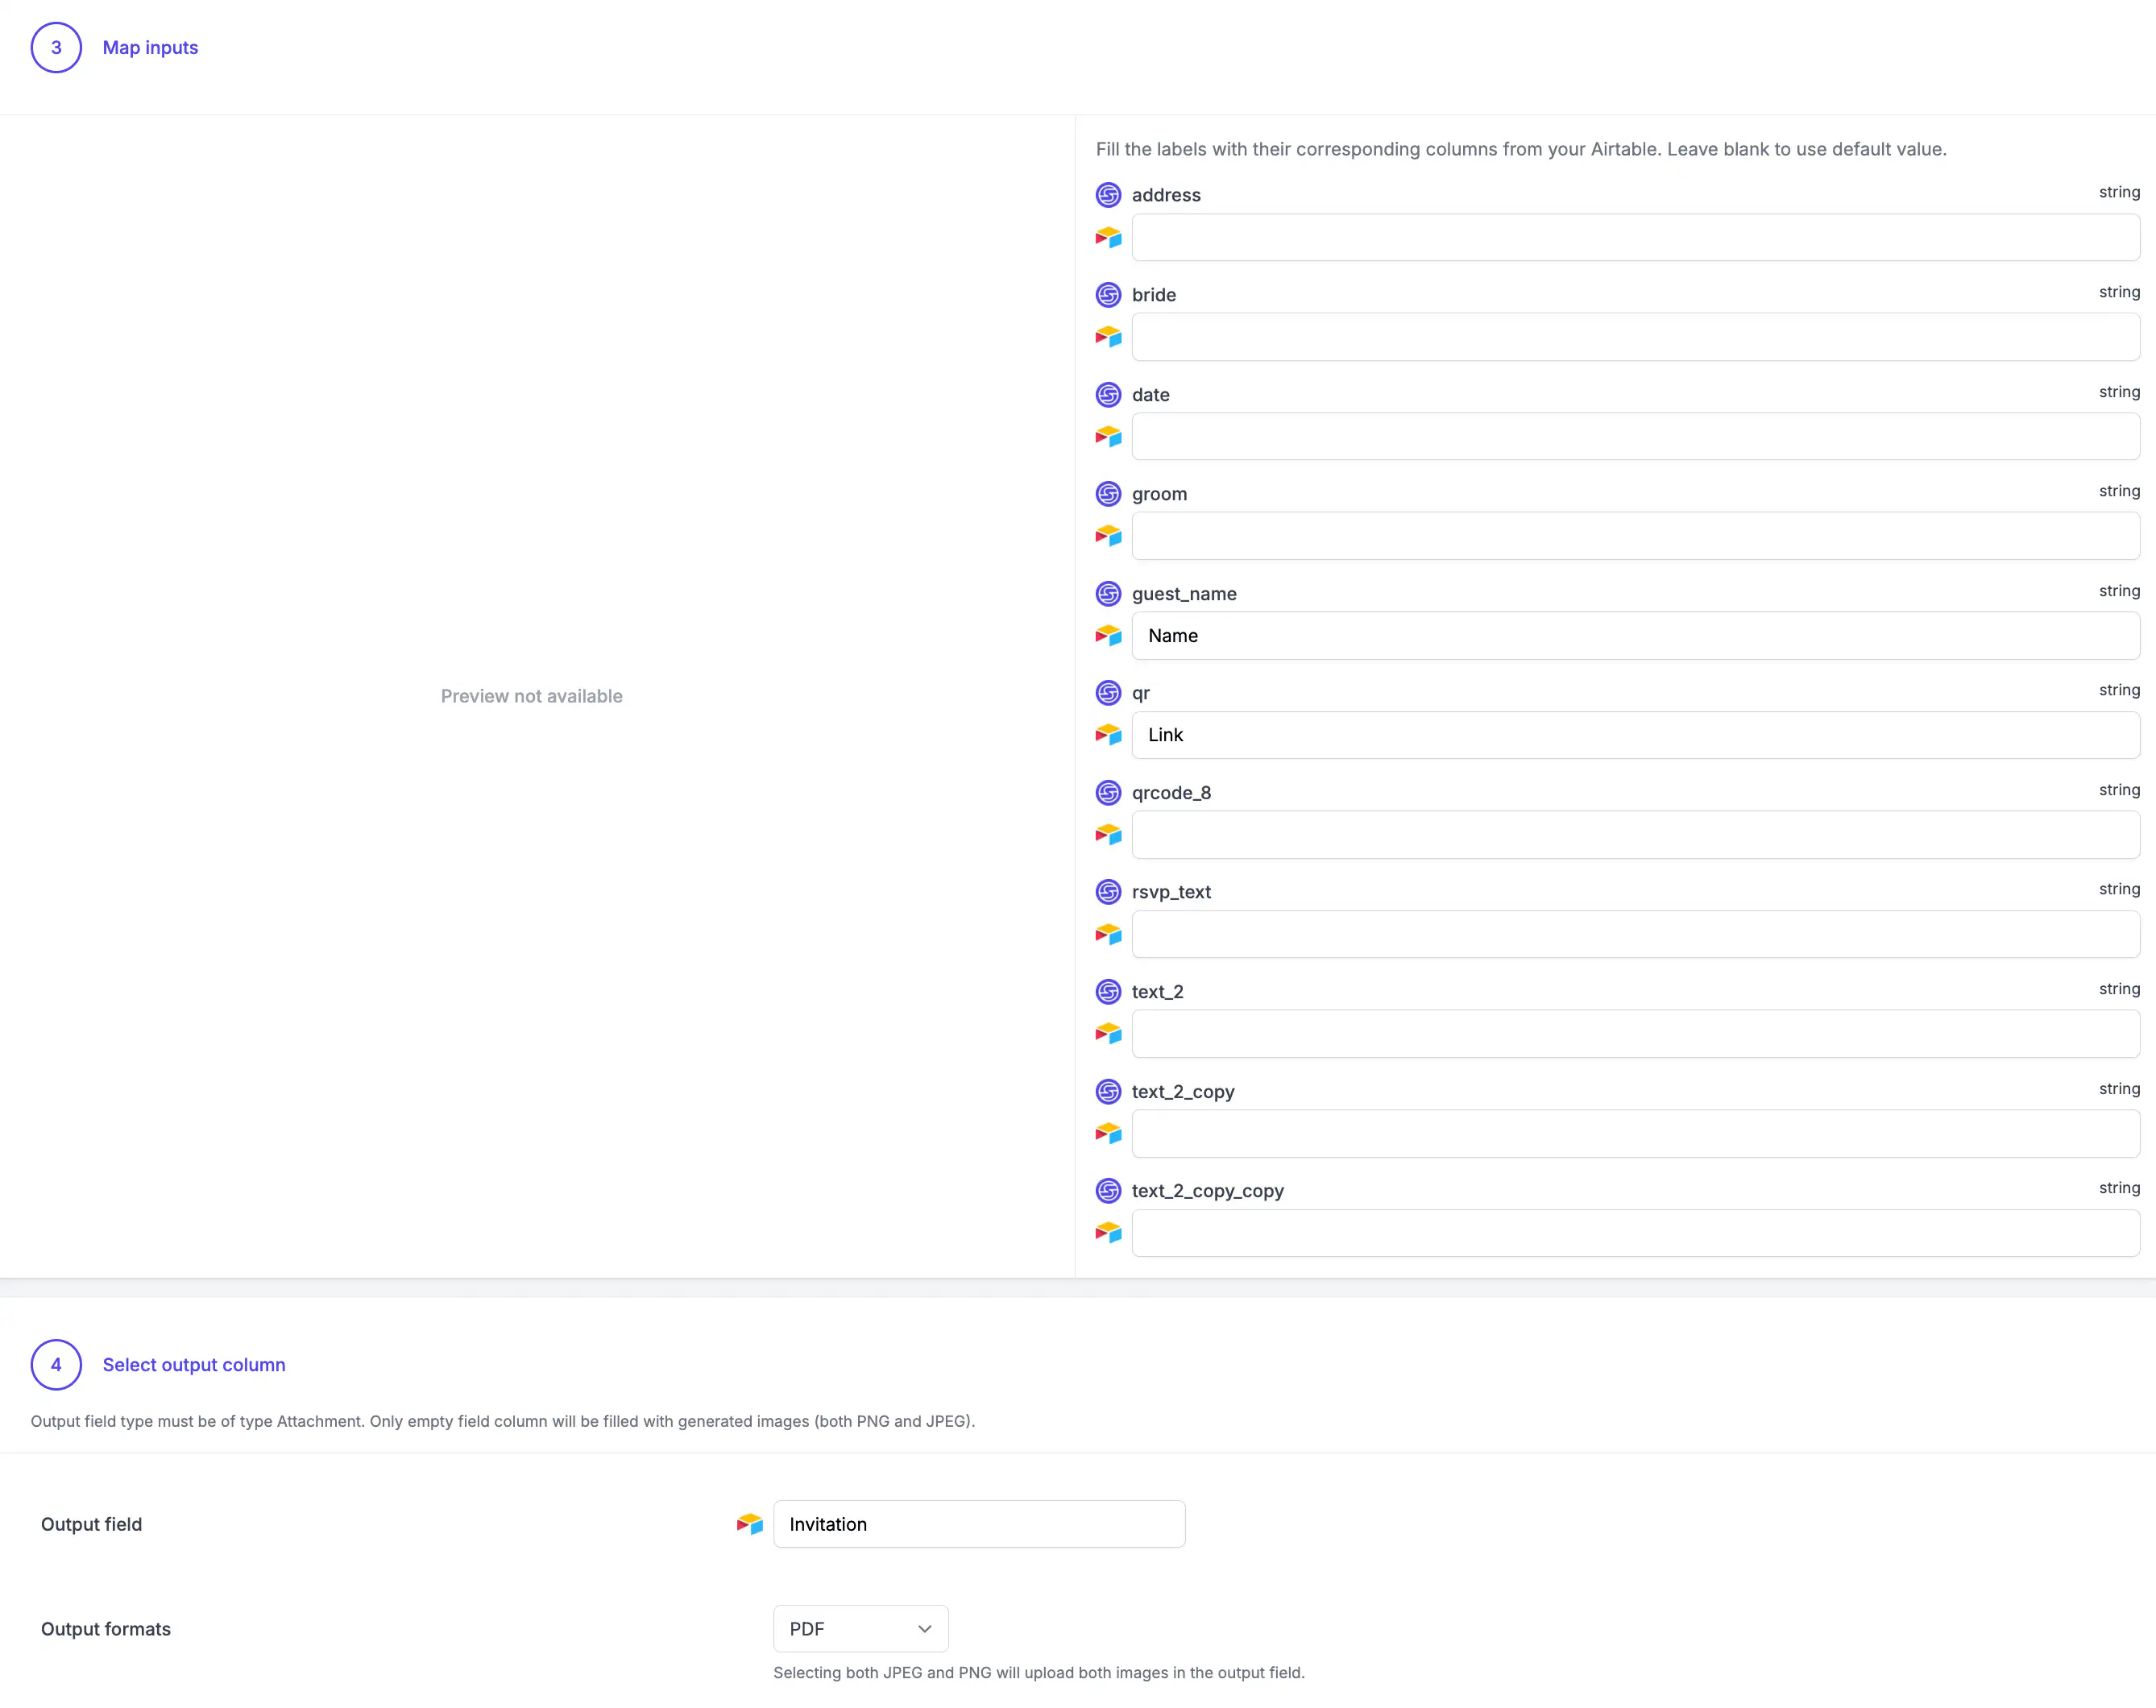
Task: Click the Bannerbear icon beside text_2_copy_copy label
Action: point(1108,1191)
